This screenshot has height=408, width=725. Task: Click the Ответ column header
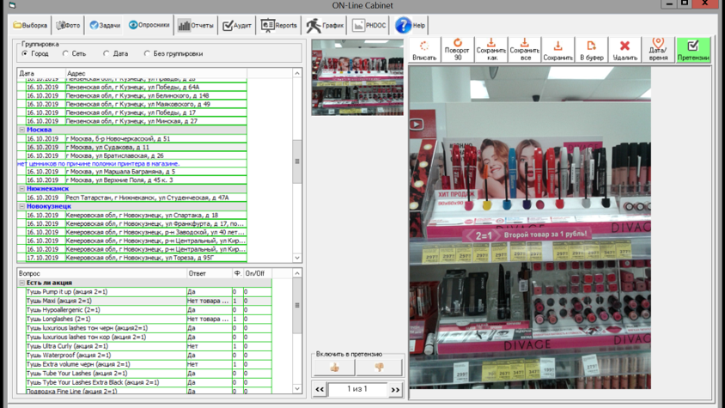209,273
